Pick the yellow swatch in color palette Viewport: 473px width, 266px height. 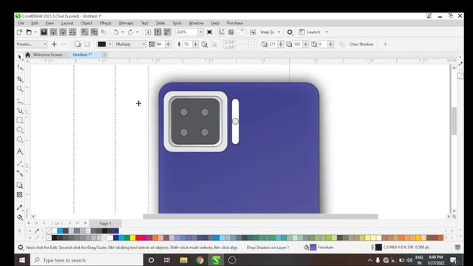[x=133, y=238]
